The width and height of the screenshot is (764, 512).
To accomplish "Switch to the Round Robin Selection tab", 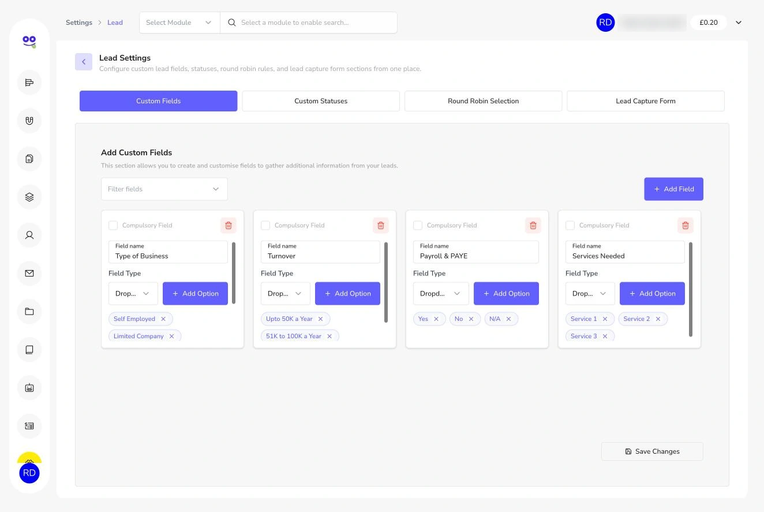I will click(x=484, y=101).
